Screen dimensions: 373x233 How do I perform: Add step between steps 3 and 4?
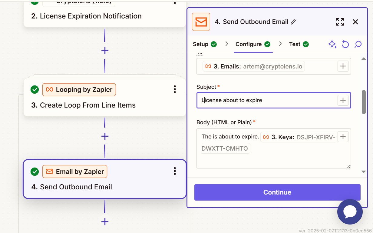(x=105, y=136)
